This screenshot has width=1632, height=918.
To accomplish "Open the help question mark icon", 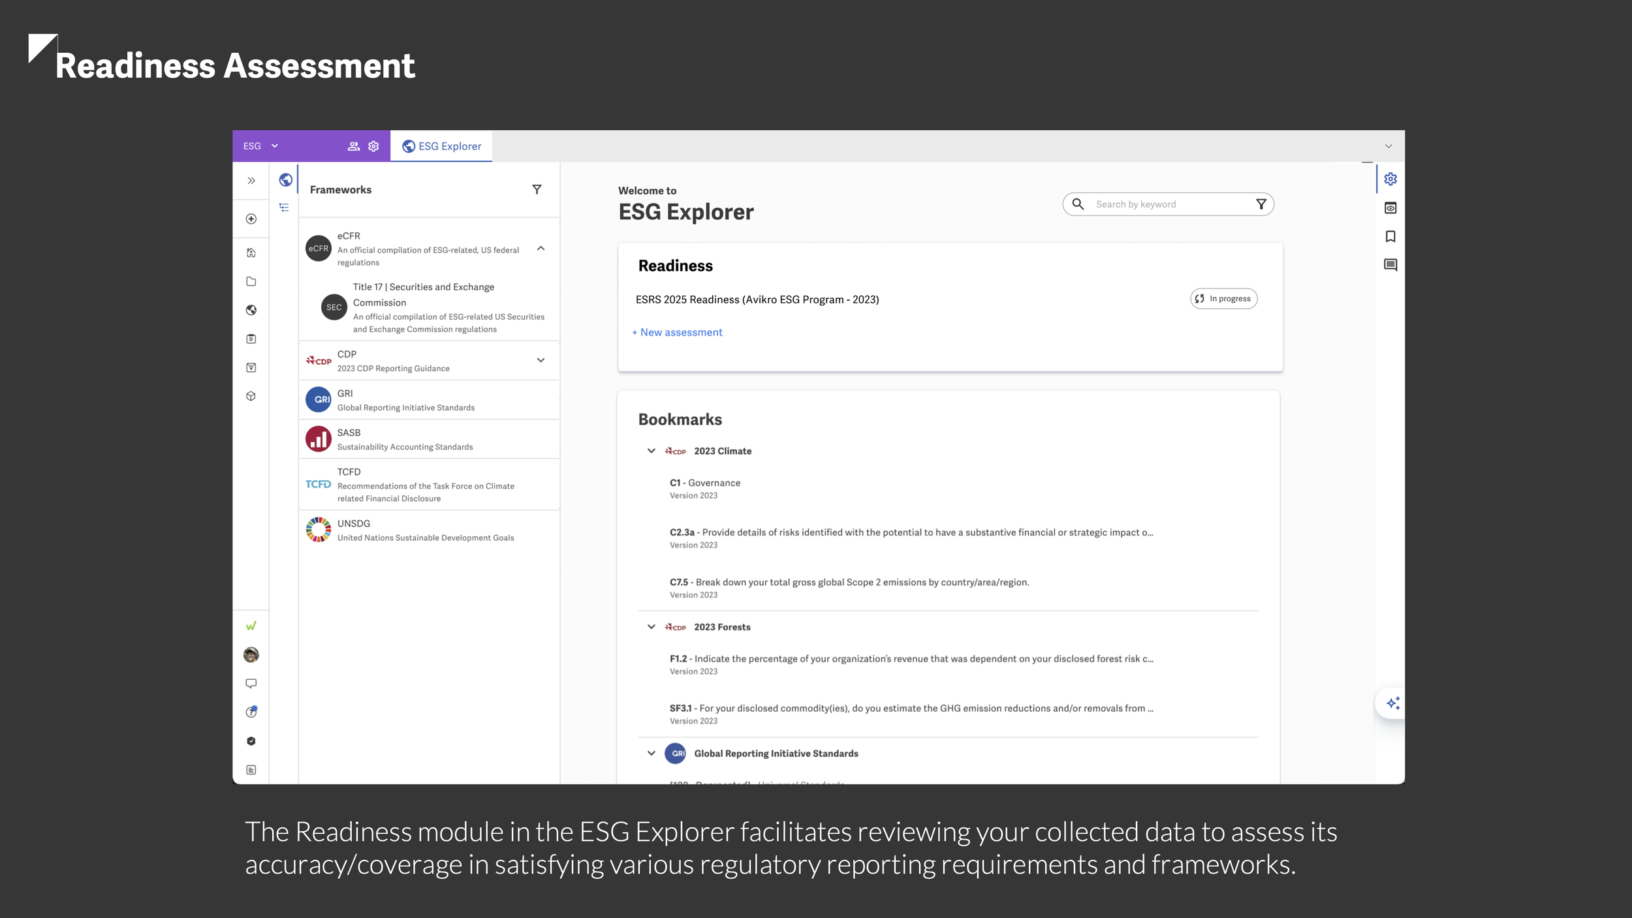I will point(251,712).
